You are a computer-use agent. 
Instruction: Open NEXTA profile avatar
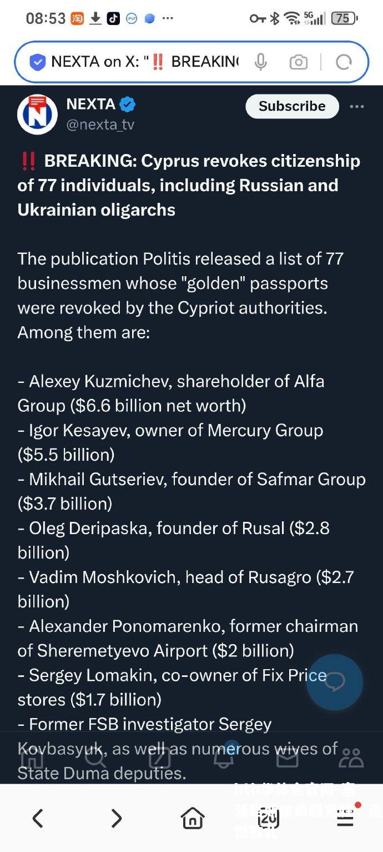37,114
